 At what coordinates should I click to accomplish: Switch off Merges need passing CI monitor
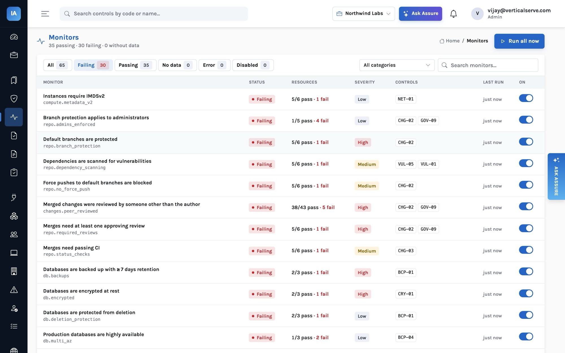pyautogui.click(x=526, y=250)
